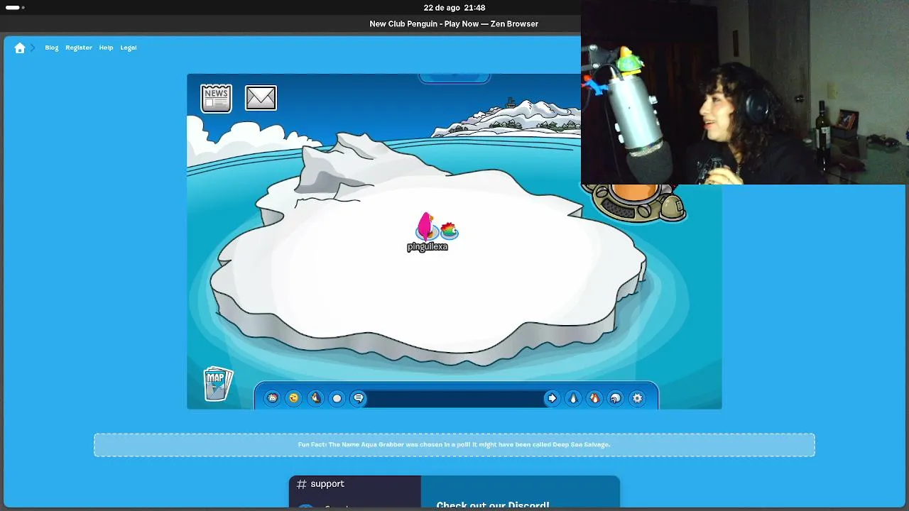Click the Aqua Grabber submarine

coord(634,202)
